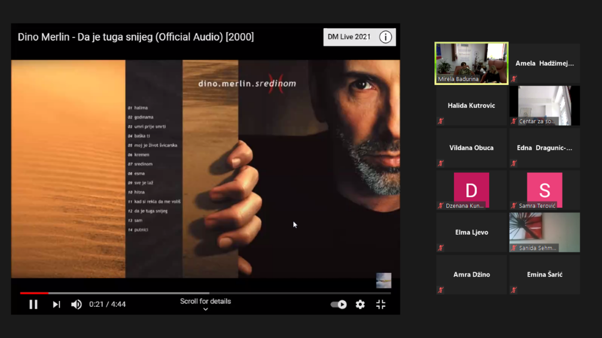Expand Scroll for details chevron

point(205,309)
